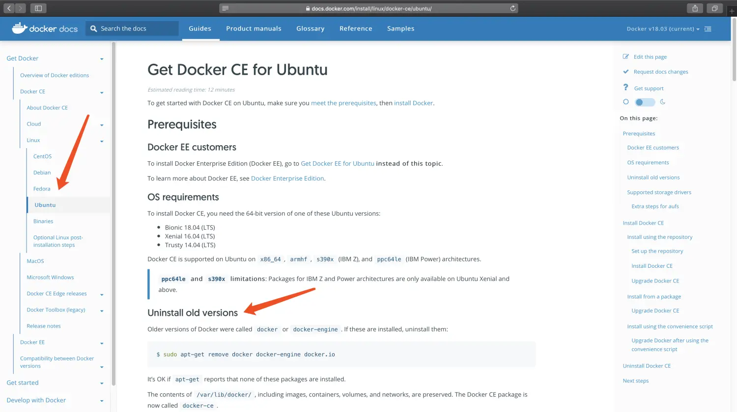Go back with the browser back arrow
This screenshot has width=737, height=412.
tap(9, 8)
